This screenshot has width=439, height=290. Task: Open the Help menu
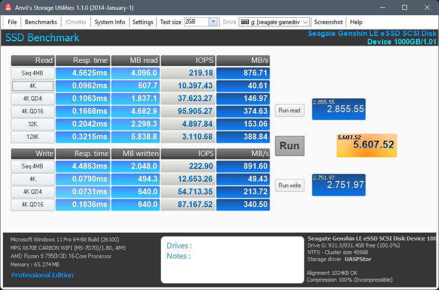[356, 22]
